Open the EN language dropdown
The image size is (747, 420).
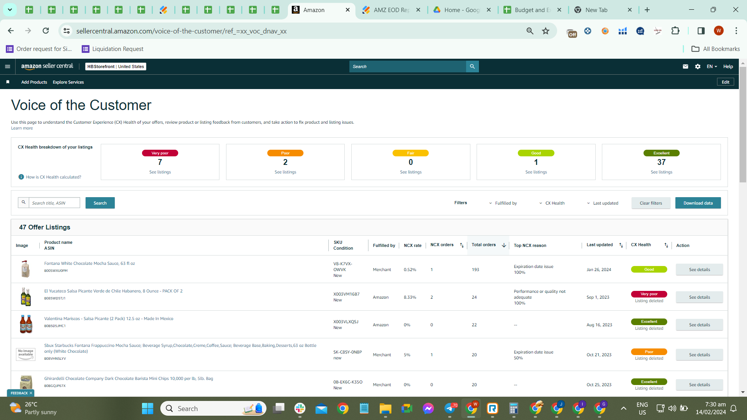pyautogui.click(x=712, y=66)
